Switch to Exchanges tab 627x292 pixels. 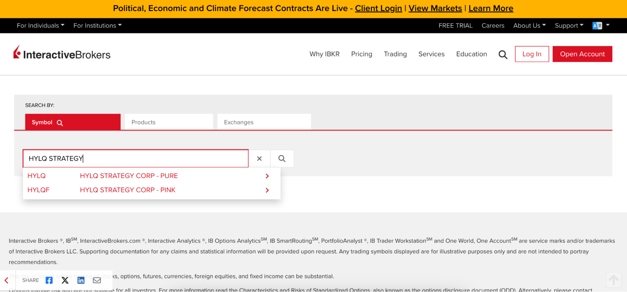tap(264, 122)
